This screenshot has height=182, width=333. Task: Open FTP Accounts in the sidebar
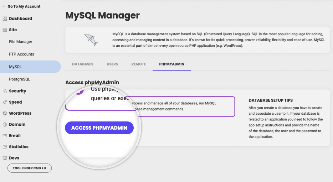coord(21,54)
